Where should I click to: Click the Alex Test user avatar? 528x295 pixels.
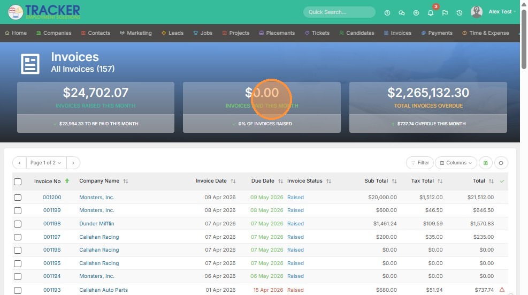tap(477, 12)
